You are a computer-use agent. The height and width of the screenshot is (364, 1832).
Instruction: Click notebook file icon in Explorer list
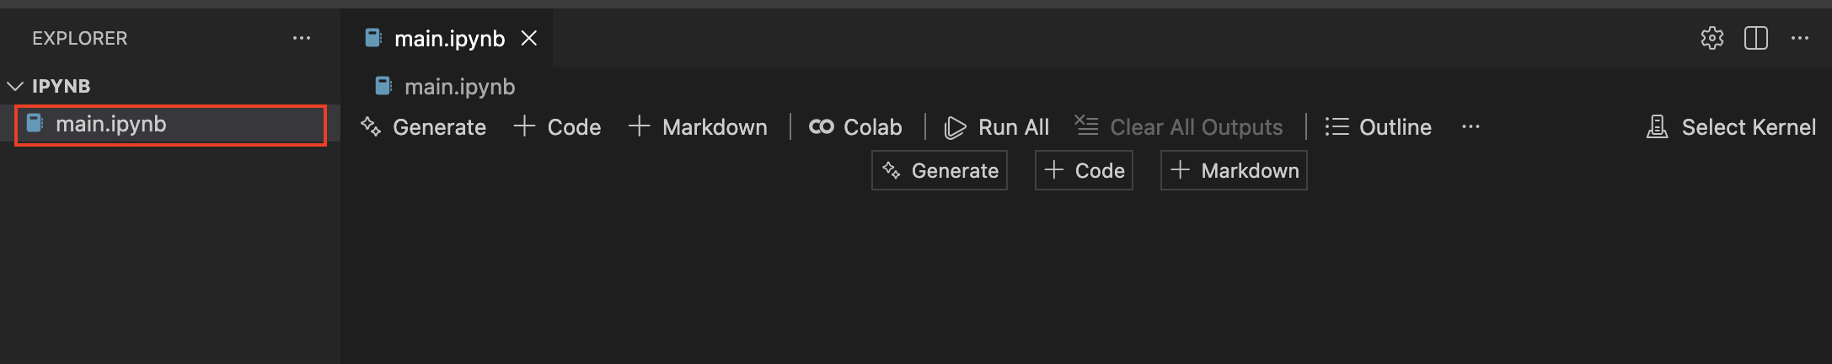pyautogui.click(x=35, y=124)
